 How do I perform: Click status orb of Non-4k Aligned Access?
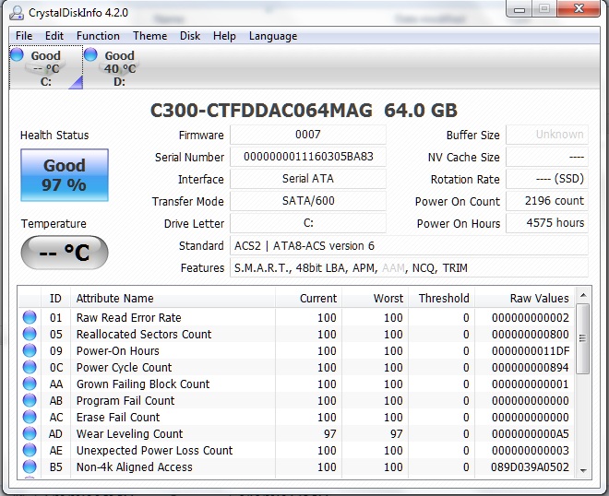(30, 466)
